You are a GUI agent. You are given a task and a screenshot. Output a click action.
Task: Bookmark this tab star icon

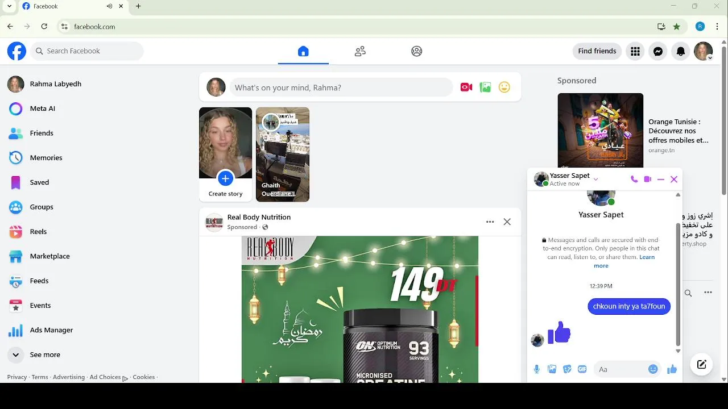pos(676,26)
